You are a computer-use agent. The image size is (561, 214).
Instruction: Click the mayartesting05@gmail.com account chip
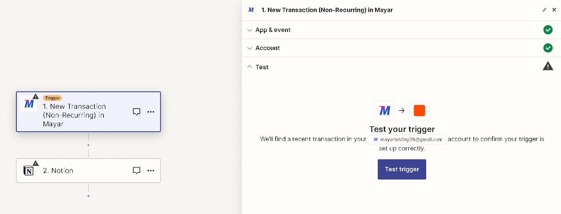point(407,139)
